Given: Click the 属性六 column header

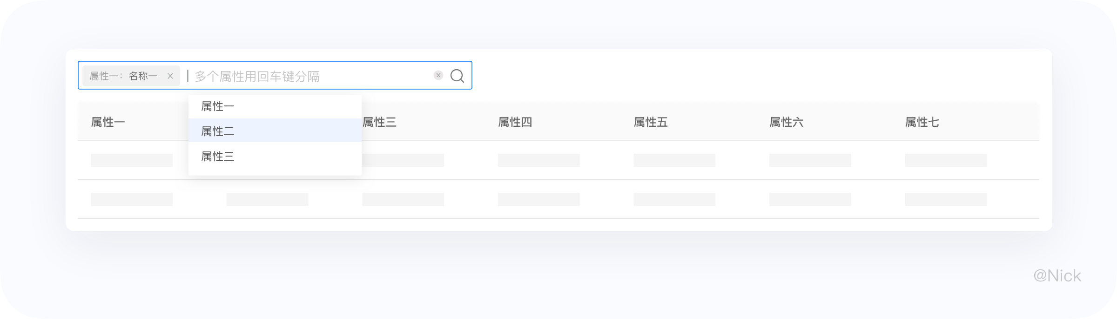Looking at the screenshot, I should pos(787,122).
